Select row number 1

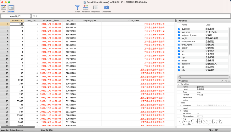(5, 24)
